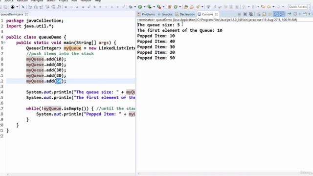Screen dimensions: 313x176
Task: Click the myQueue.add(30); line
Action: pyautogui.click(x=46, y=70)
